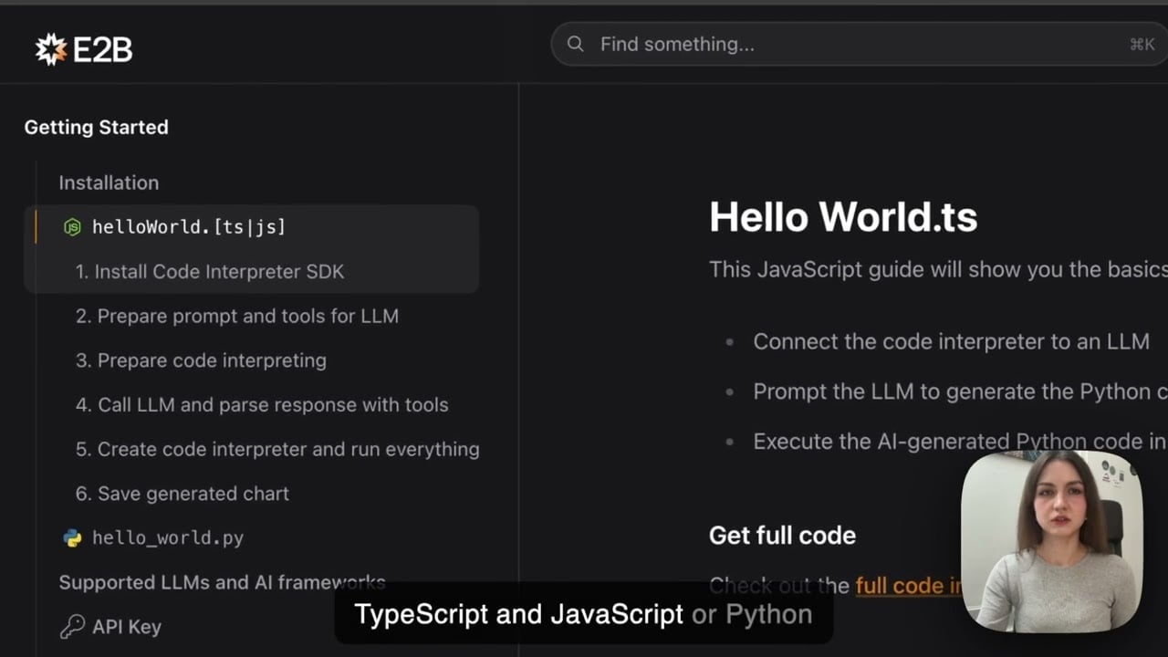The height and width of the screenshot is (657, 1168).
Task: Open the API Key page
Action: point(127,627)
